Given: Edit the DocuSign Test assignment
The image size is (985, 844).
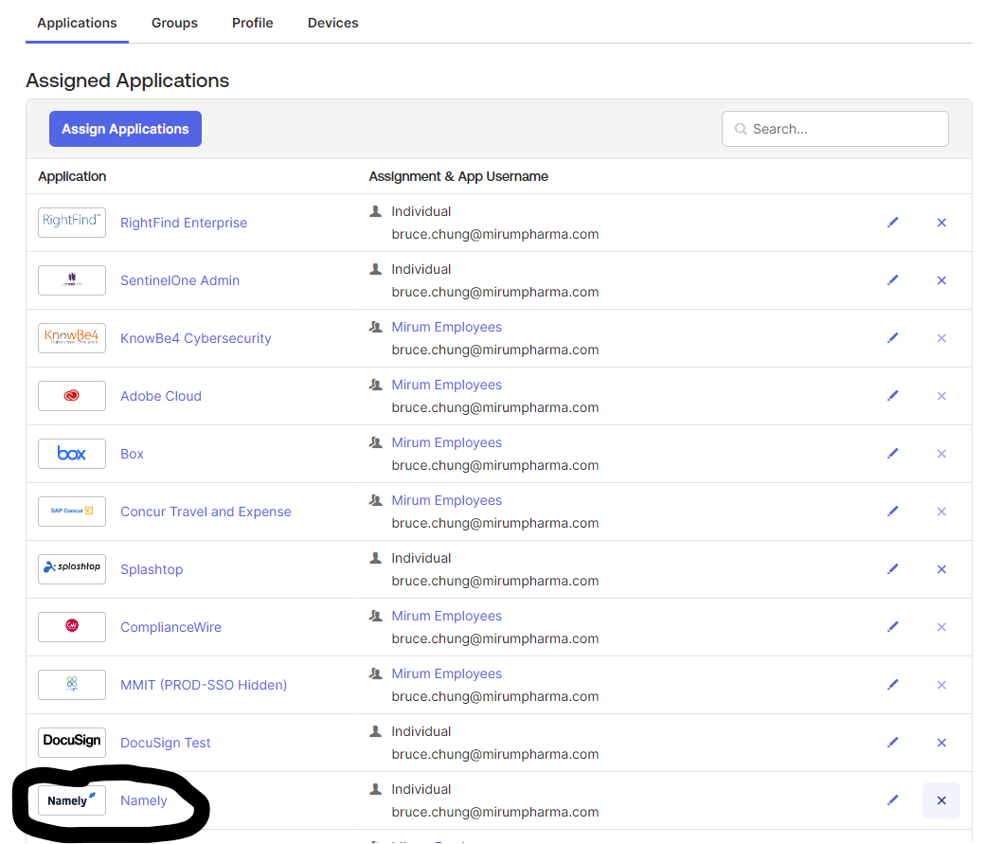Looking at the screenshot, I should (x=892, y=743).
